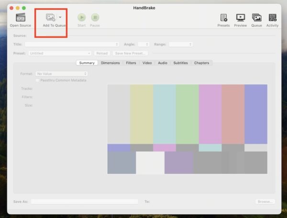Click the color bars preview image
This screenshot has width=287, height=218.
(x=187, y=129)
